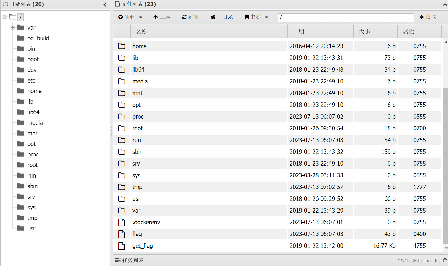Click the plus icon on the 新建 button
Screen dimensions: 448x266
(120, 17)
